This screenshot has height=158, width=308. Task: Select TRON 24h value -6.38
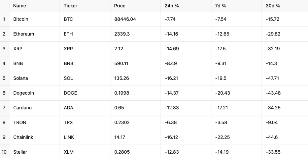pos(171,122)
